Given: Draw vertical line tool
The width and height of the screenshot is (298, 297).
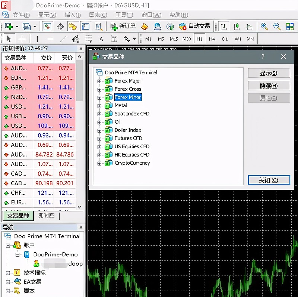Looking at the screenshot, I should (38, 39).
